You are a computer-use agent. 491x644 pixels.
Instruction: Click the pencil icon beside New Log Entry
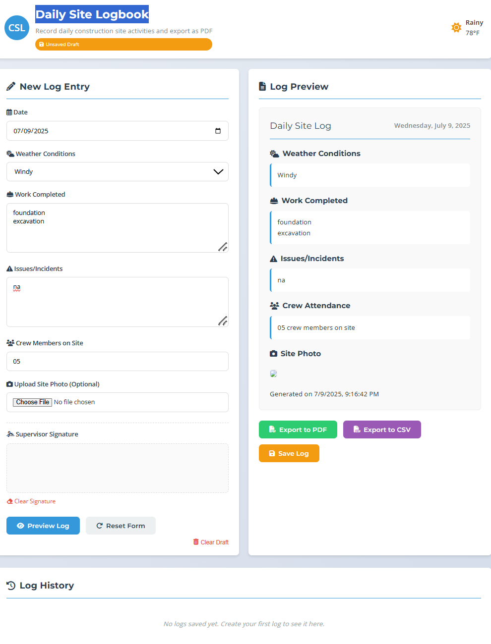11,87
